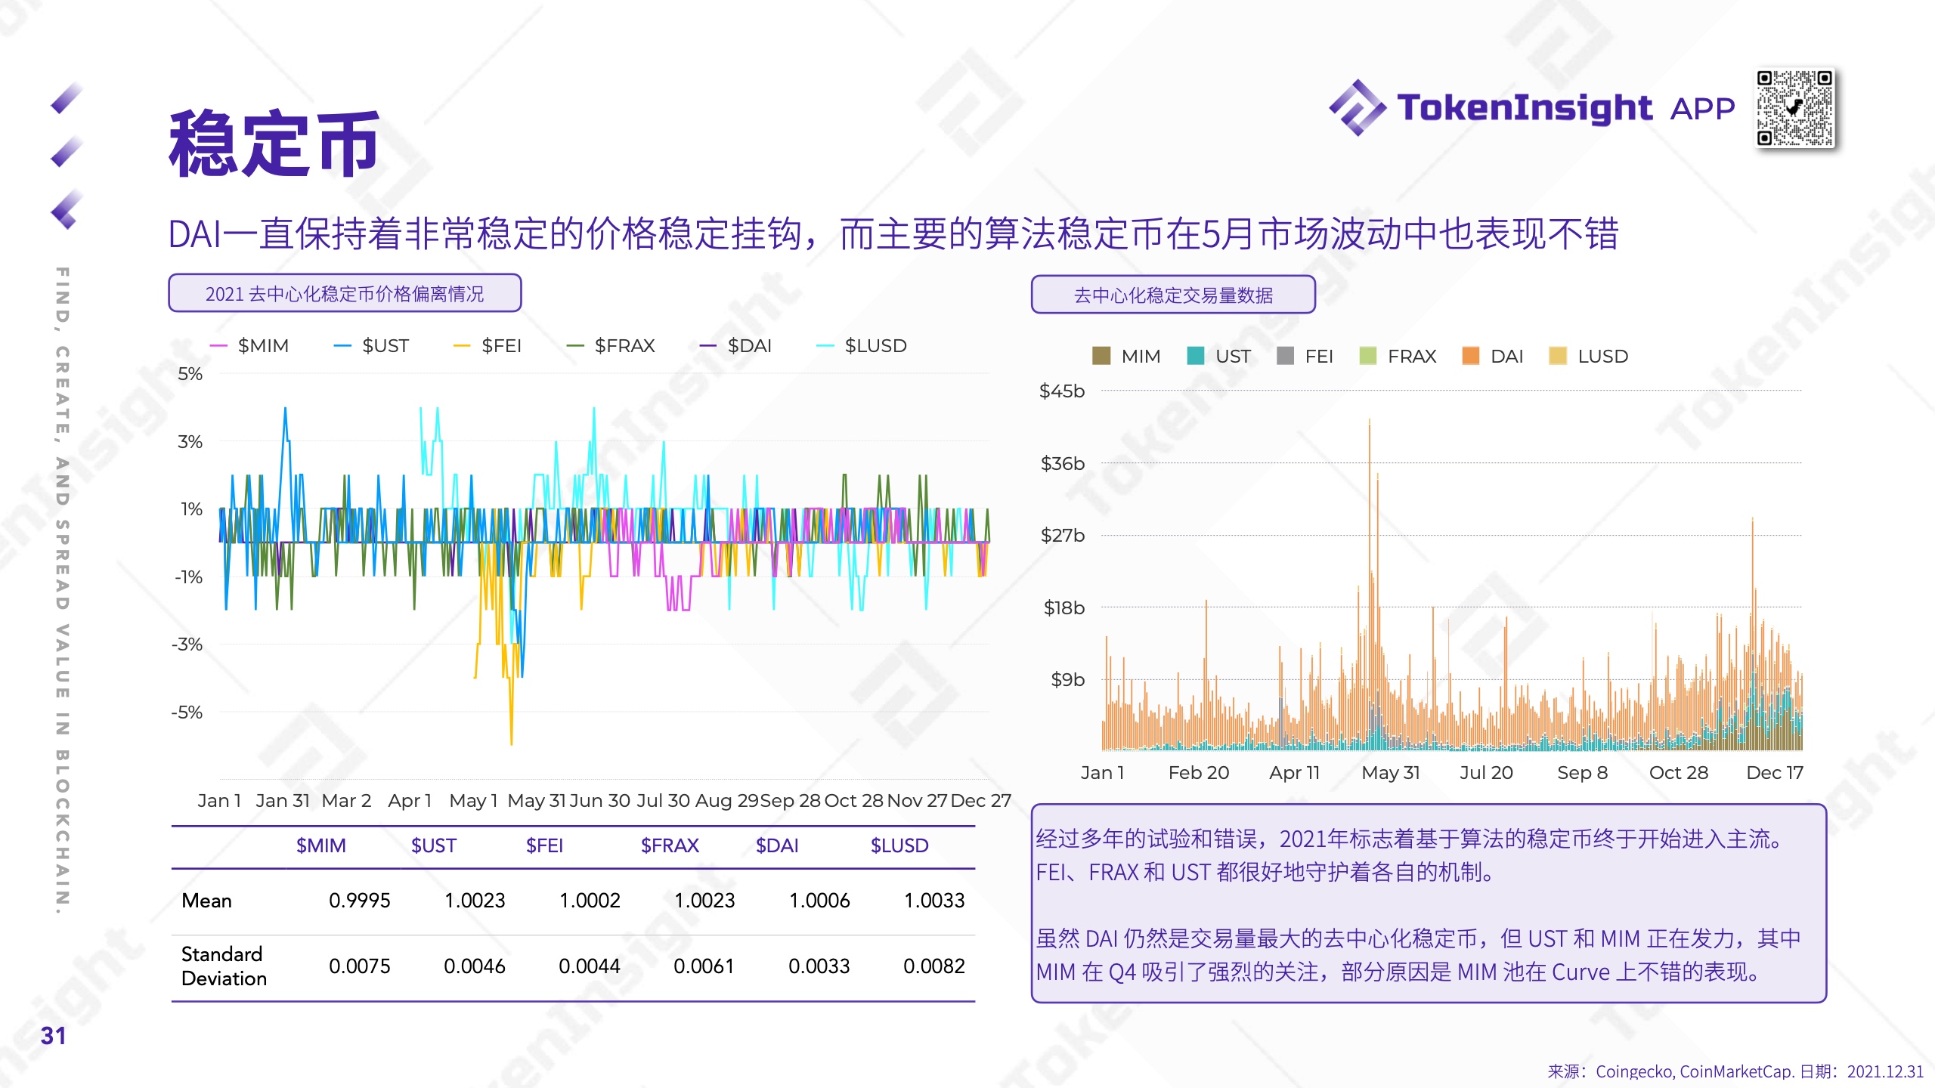This screenshot has width=1935, height=1088.
Task: Click the $FRAX line legend entry
Action: (611, 346)
